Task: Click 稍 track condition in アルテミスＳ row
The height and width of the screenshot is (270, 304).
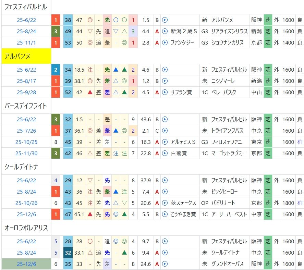Action: (x=300, y=142)
